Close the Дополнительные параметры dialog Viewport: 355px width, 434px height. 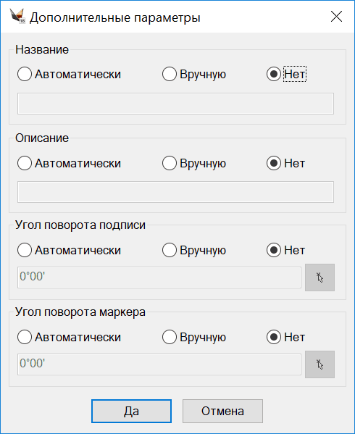pos(336,17)
